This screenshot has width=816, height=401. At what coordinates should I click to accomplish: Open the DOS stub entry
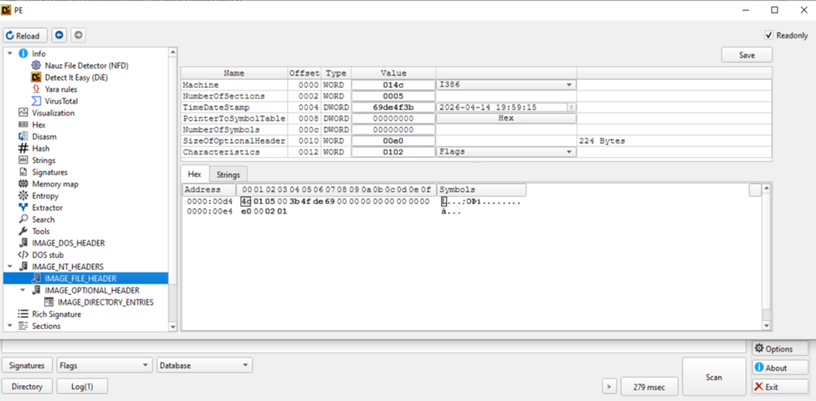48,255
